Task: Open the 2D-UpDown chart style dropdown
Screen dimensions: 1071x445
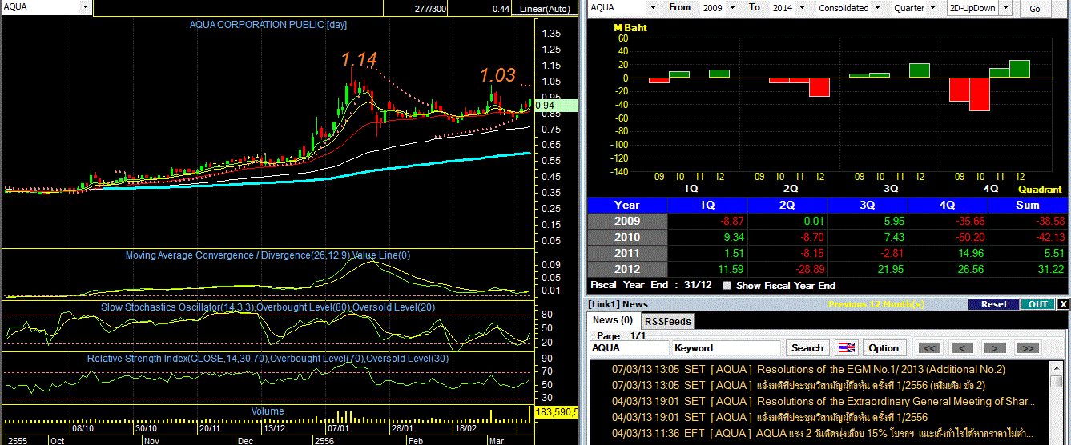Action: click(x=1006, y=7)
